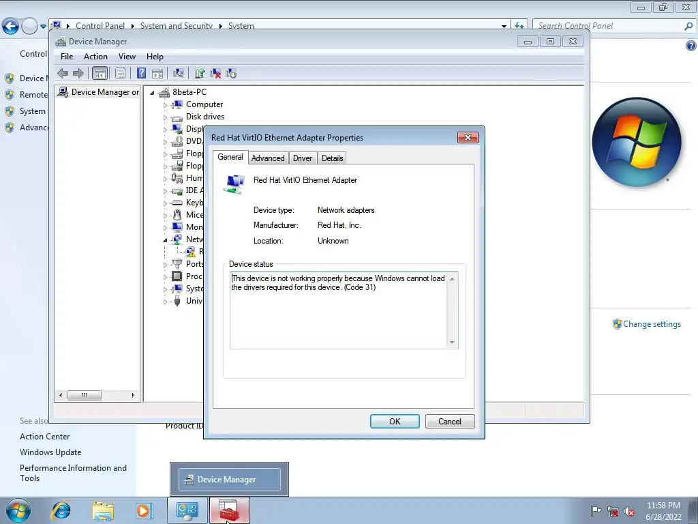Click the Device Manager taskbar preview thumbnail
The width and height of the screenshot is (698, 524).
pos(229,480)
